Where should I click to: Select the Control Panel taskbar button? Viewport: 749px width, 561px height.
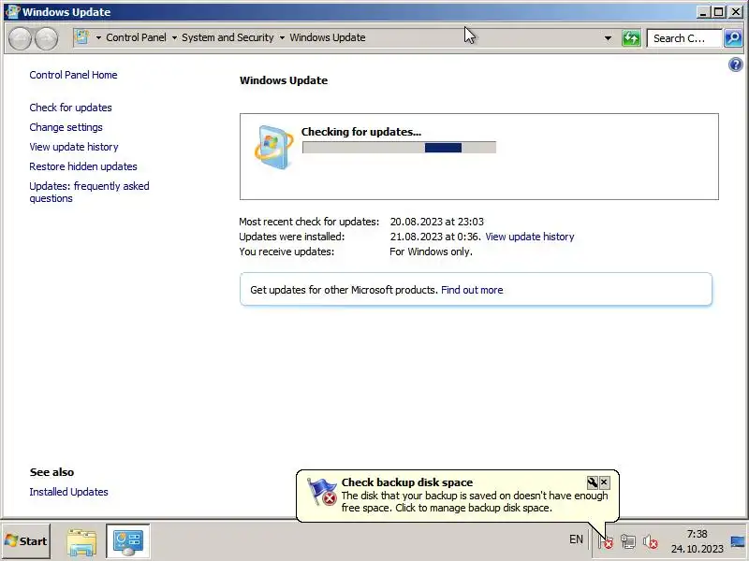pos(128,541)
